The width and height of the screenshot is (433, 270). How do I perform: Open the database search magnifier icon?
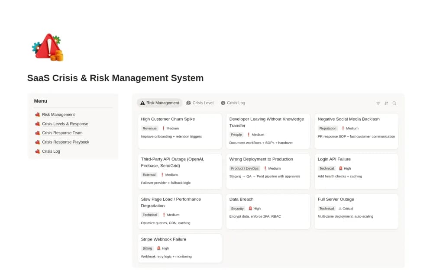pyautogui.click(x=394, y=103)
